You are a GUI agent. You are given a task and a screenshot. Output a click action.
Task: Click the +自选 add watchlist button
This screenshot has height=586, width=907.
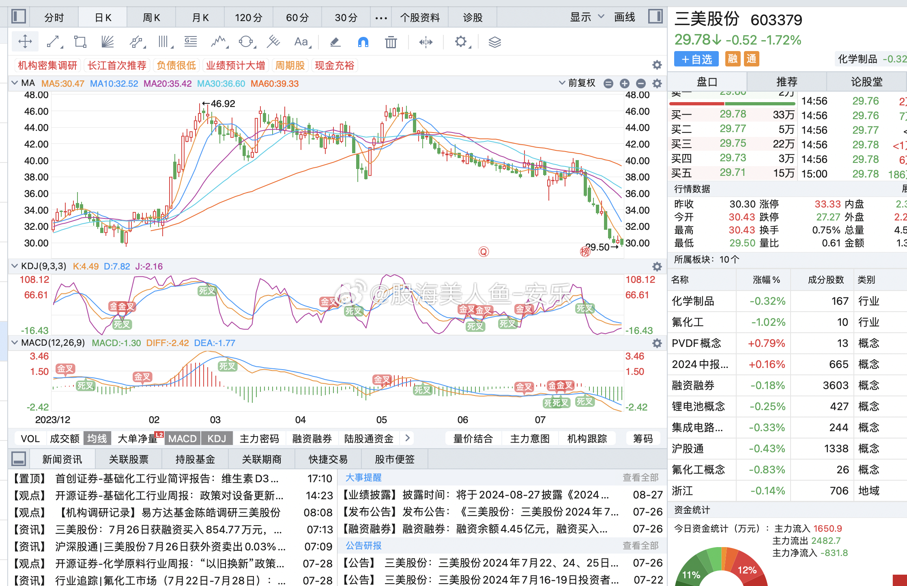[696, 59]
